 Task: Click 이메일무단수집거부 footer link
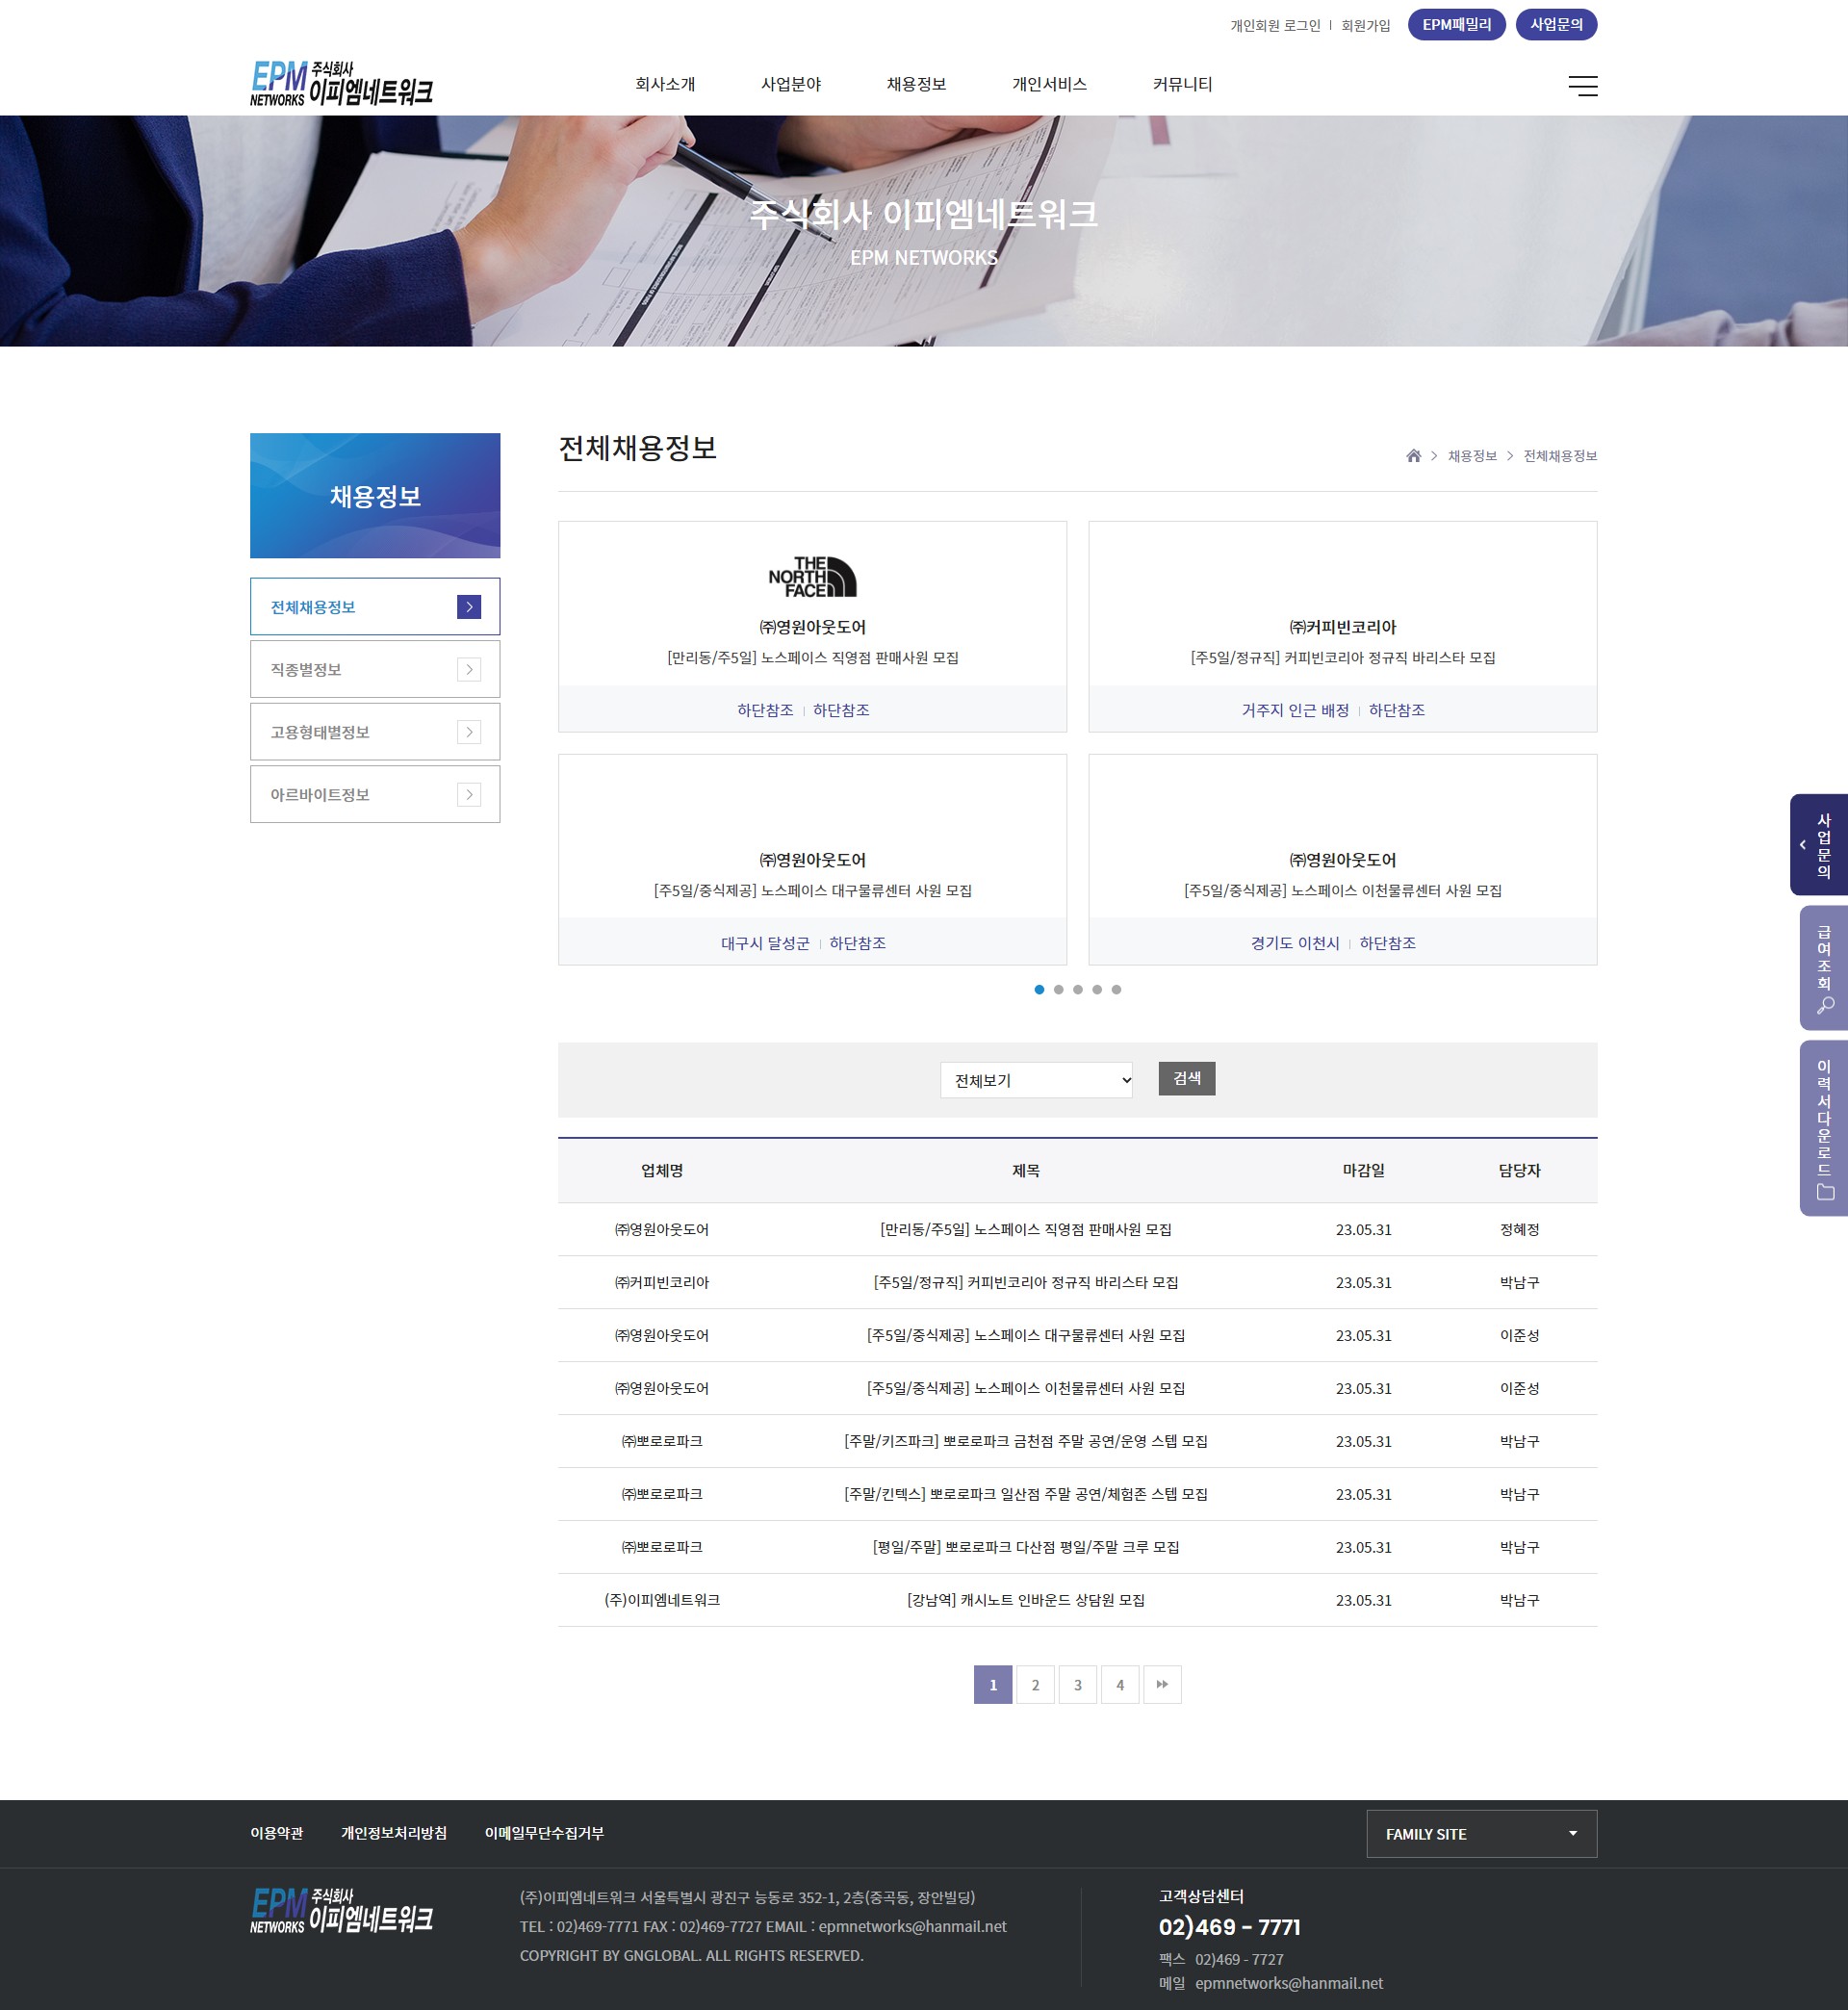point(544,1833)
